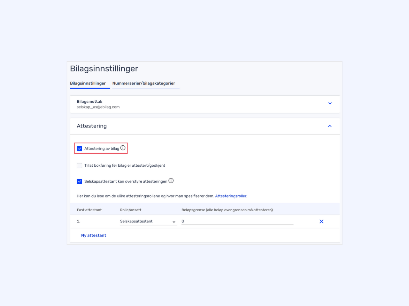The width and height of the screenshot is (409, 306).
Task: Remove attestant row with X icon
Action: coord(321,222)
